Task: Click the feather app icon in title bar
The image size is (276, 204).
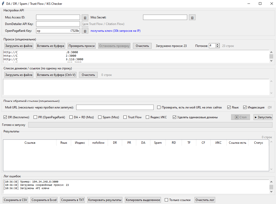Action: coord(3,4)
